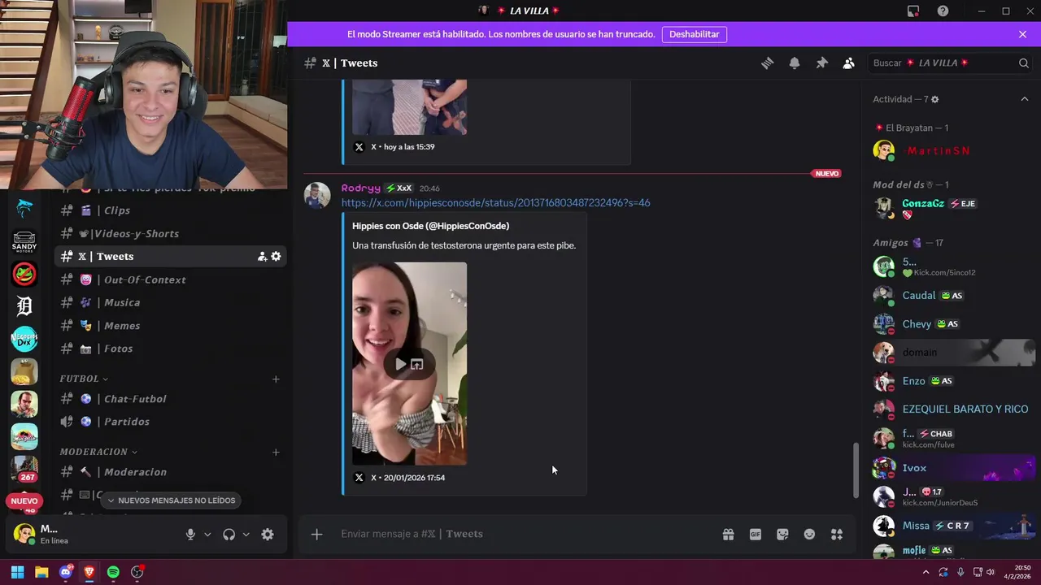
Task: Open Rodryy user profile name
Action: pos(360,188)
